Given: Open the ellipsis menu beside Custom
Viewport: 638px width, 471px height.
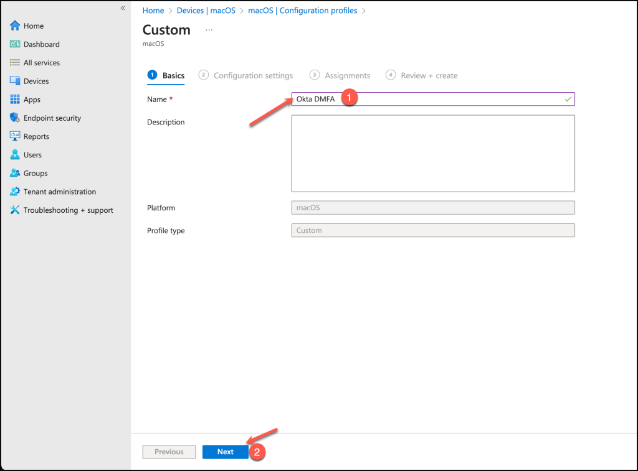Looking at the screenshot, I should (209, 30).
